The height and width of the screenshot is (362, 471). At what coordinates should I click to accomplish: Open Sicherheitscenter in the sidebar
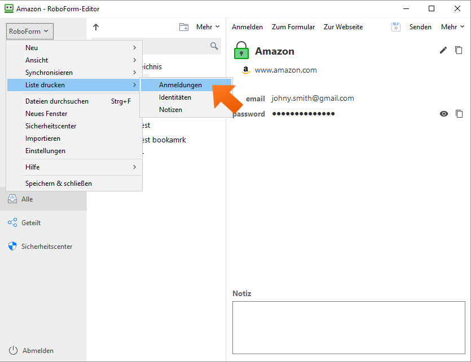pyautogui.click(x=43, y=247)
